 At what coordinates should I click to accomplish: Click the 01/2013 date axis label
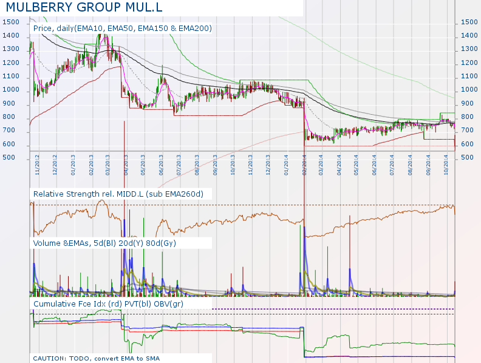(73, 165)
